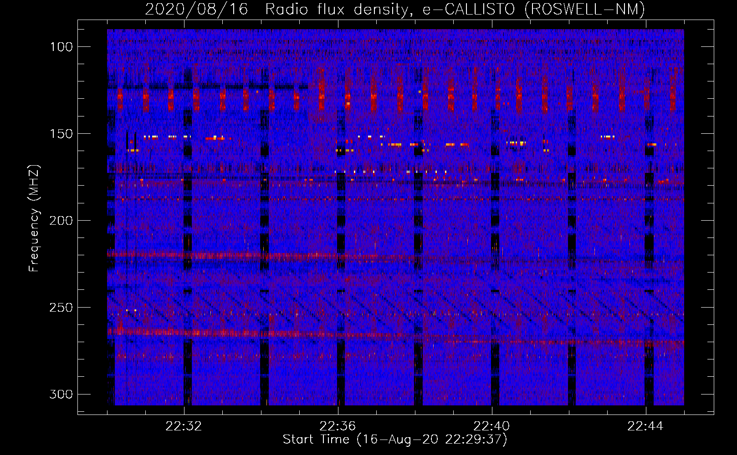Click the 'Frequency (MHZ)' axis label
This screenshot has height=455, width=737.
pos(34,218)
